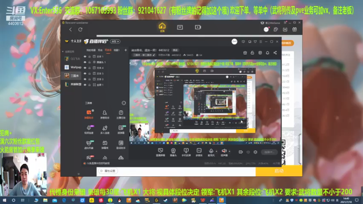Click the 修改 button beside the room title
The height and width of the screenshot is (204, 363).
point(175,50)
